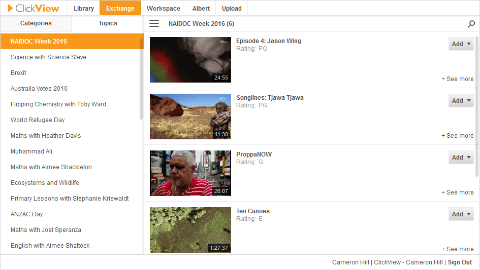The image size is (480, 270).
Task: Open the Workspace tab
Action: (163, 9)
